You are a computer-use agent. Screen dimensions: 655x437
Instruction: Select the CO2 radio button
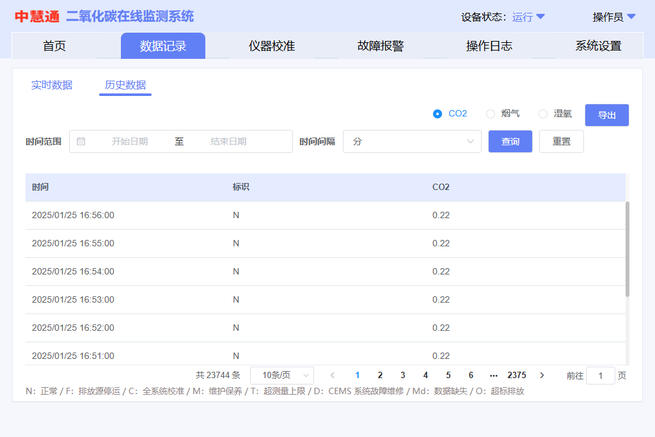coord(438,114)
